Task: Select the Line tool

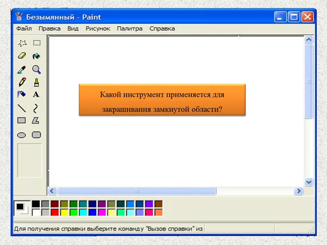Action: tap(22, 108)
